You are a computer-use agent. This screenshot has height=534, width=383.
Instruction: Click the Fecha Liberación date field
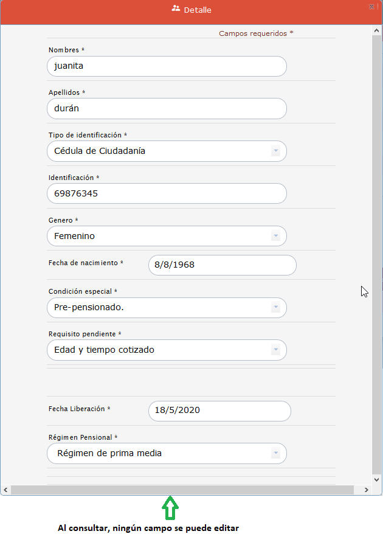tap(219, 411)
